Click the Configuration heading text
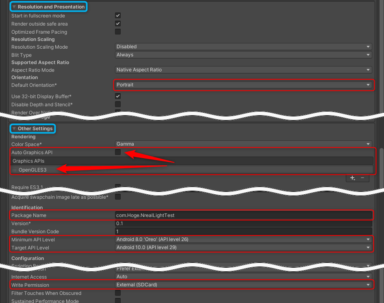Screen dimensions: 384x303 tap(28, 258)
